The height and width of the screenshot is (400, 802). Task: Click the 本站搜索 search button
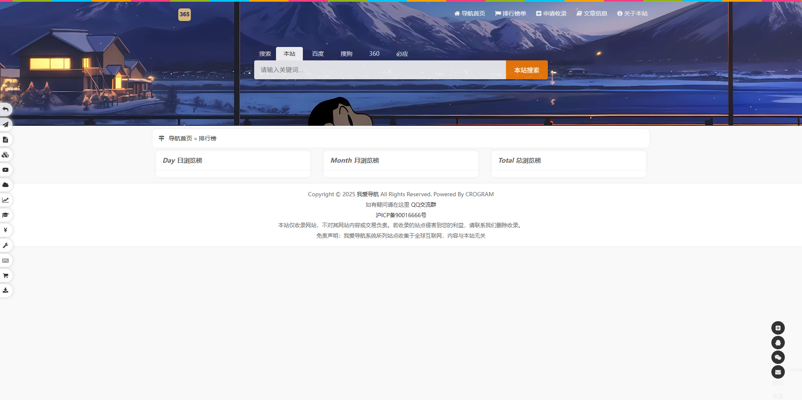pos(526,70)
